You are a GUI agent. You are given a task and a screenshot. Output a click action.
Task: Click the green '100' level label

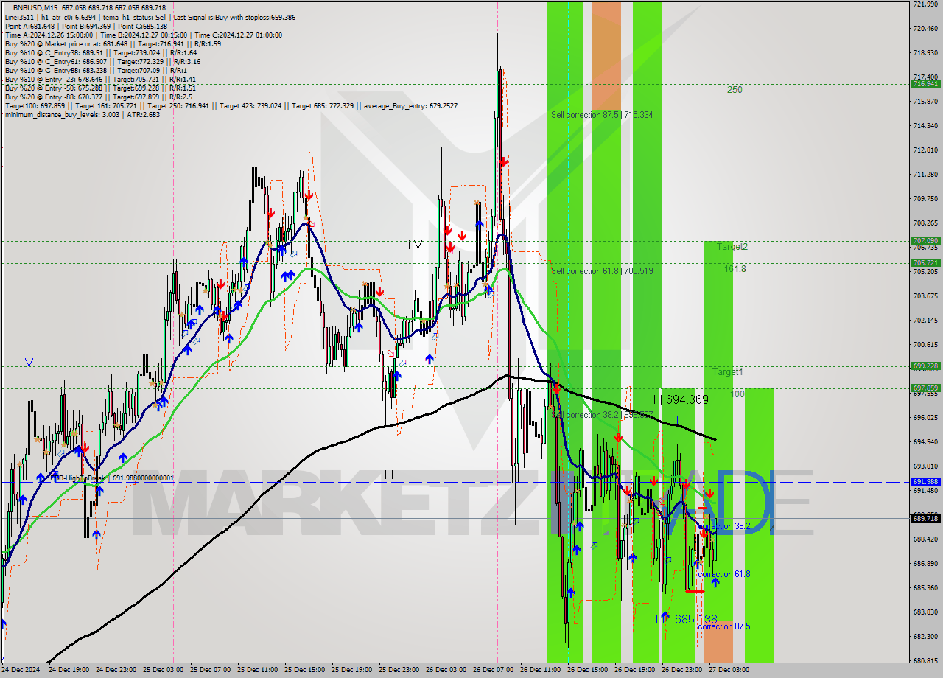click(x=737, y=394)
